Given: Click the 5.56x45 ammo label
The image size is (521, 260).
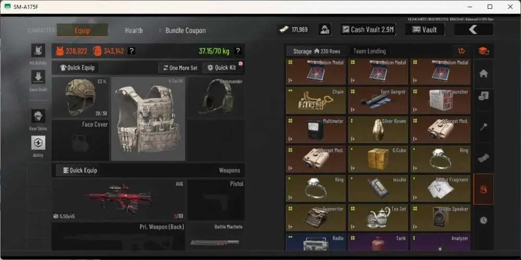Looking at the screenshot, I should pos(67,216).
